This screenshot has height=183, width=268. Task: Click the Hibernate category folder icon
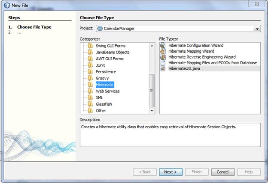tap(91, 85)
